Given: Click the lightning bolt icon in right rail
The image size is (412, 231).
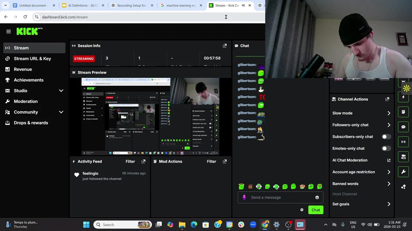Looking at the screenshot, I should [x=403, y=97].
